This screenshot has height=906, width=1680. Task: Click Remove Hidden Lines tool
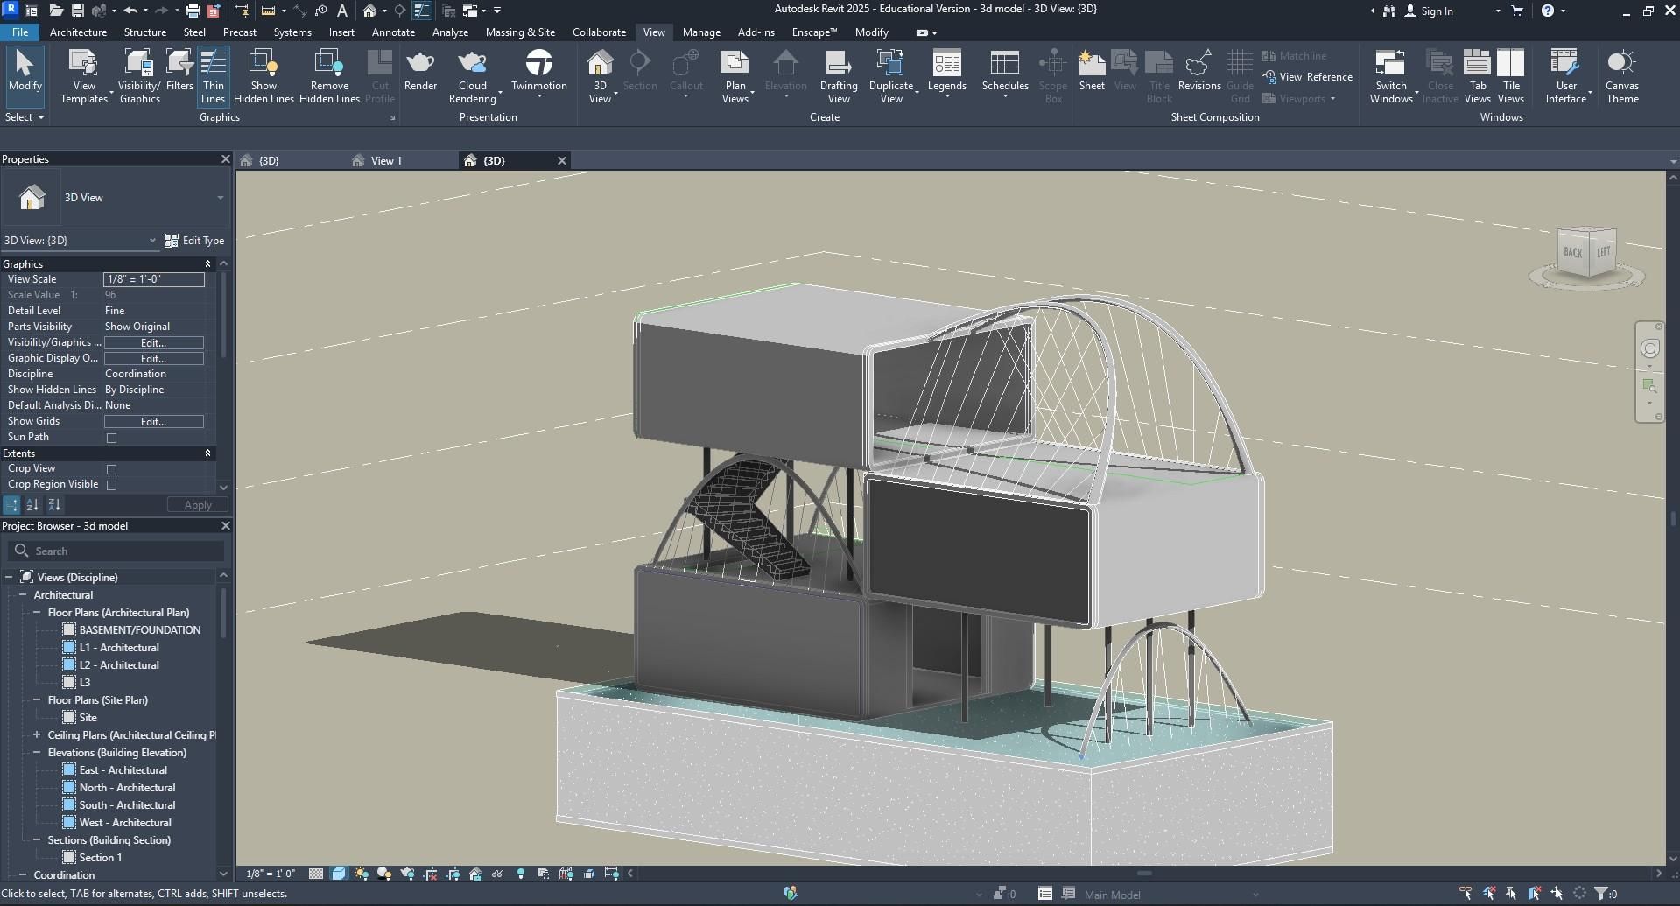point(329,76)
